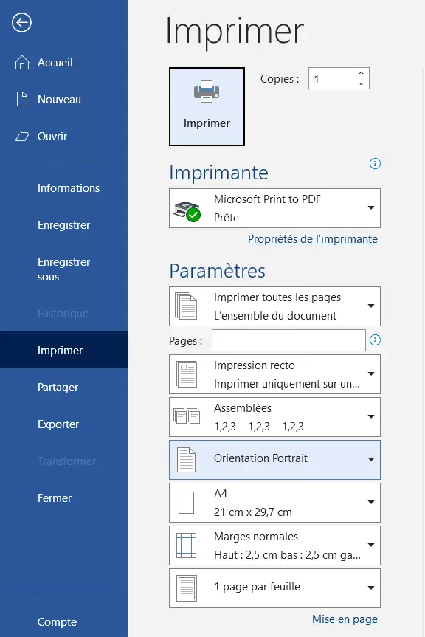Select Enregistrer sous in the sidebar
Image resolution: width=425 pixels, height=637 pixels.
click(63, 269)
